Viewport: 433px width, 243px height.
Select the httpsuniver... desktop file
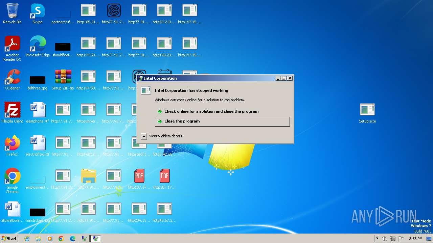coord(88,113)
